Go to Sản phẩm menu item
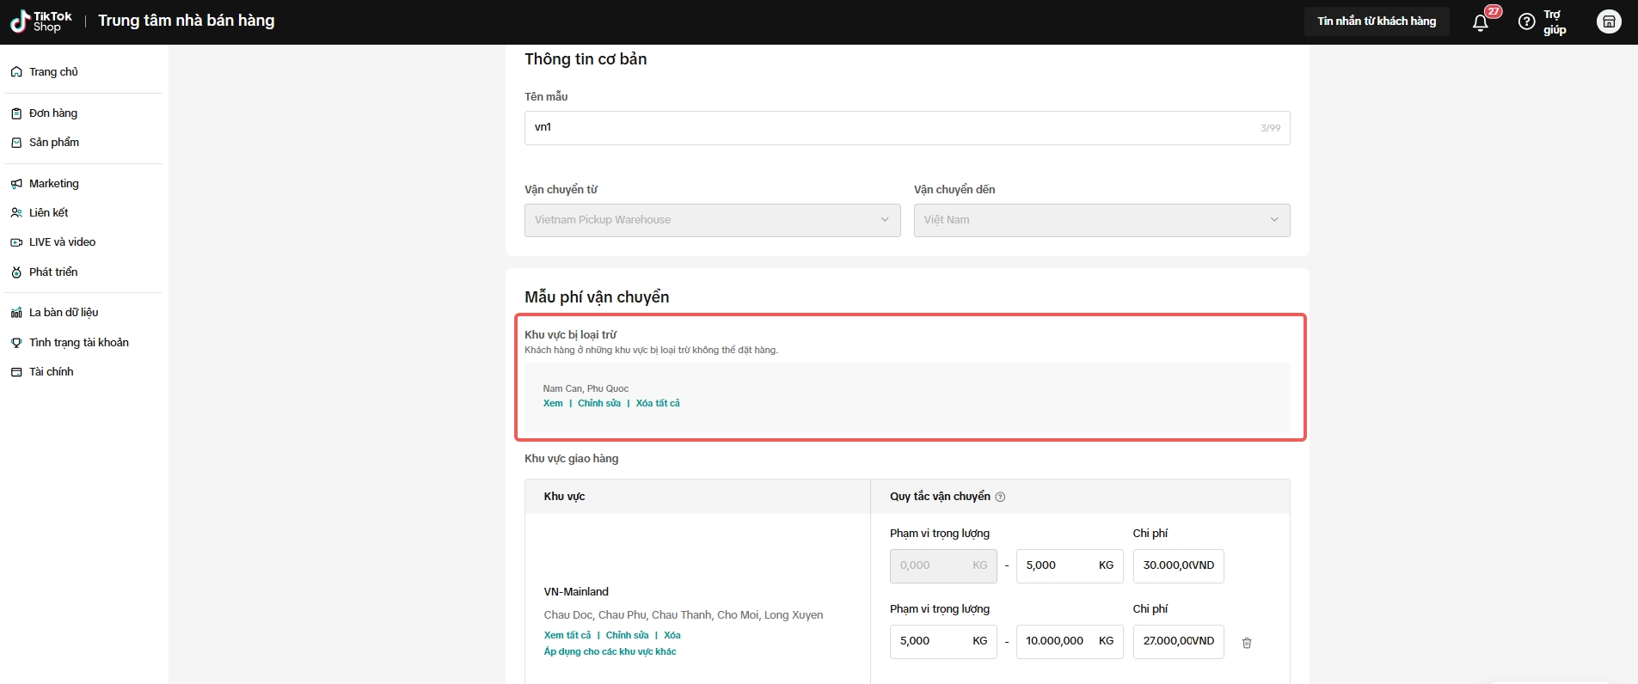The image size is (1638, 684). point(53,143)
